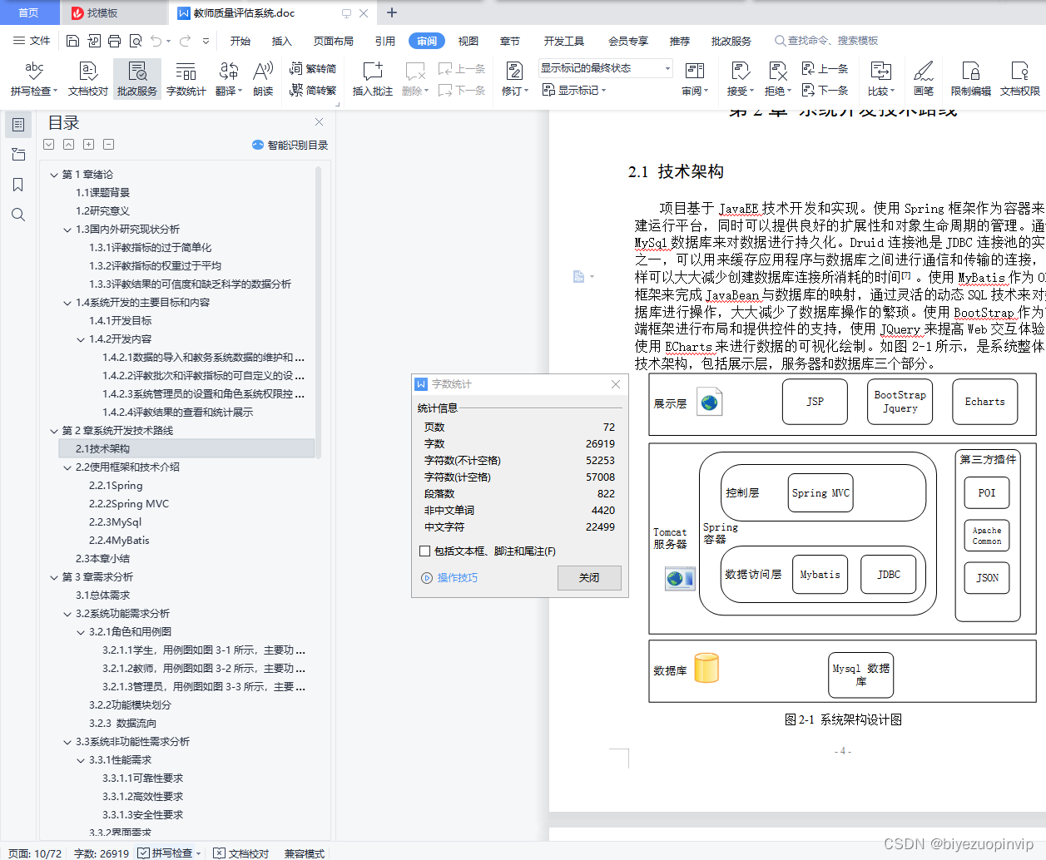Collapse the 3.3.1性能需求 node
The width and height of the screenshot is (1046, 860).
pyautogui.click(x=81, y=760)
